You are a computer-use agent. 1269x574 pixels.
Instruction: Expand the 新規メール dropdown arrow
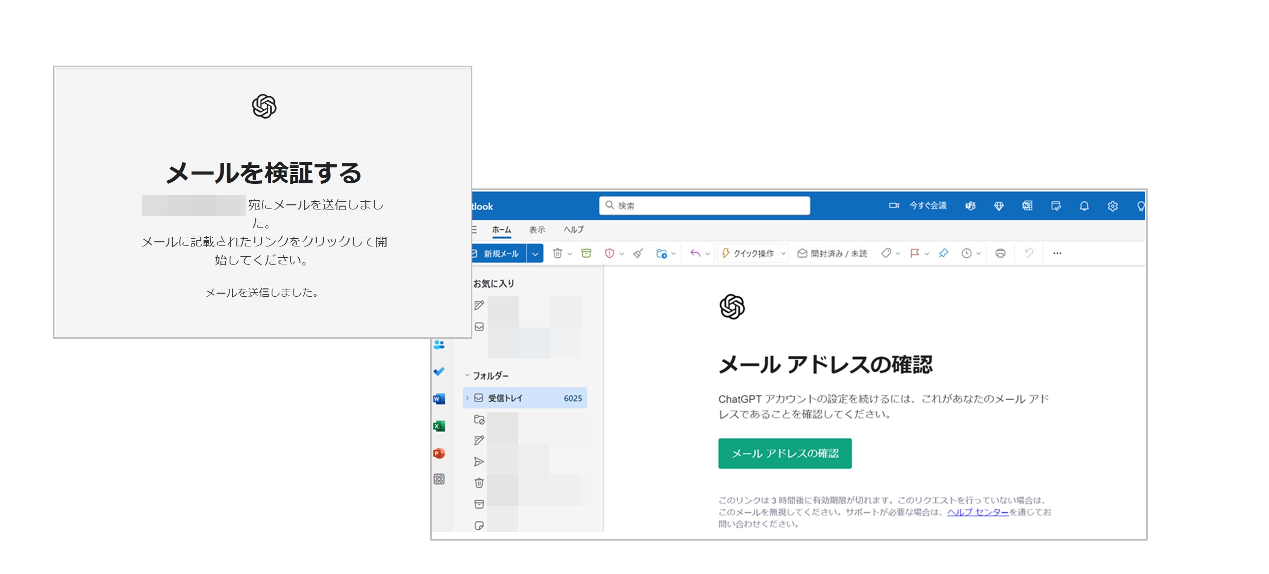click(x=535, y=254)
